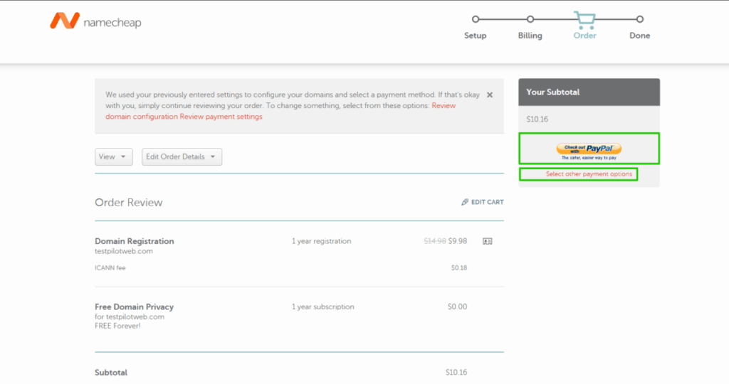This screenshot has width=729, height=384.
Task: Dismiss the settings notice with the X
Action: click(x=490, y=95)
